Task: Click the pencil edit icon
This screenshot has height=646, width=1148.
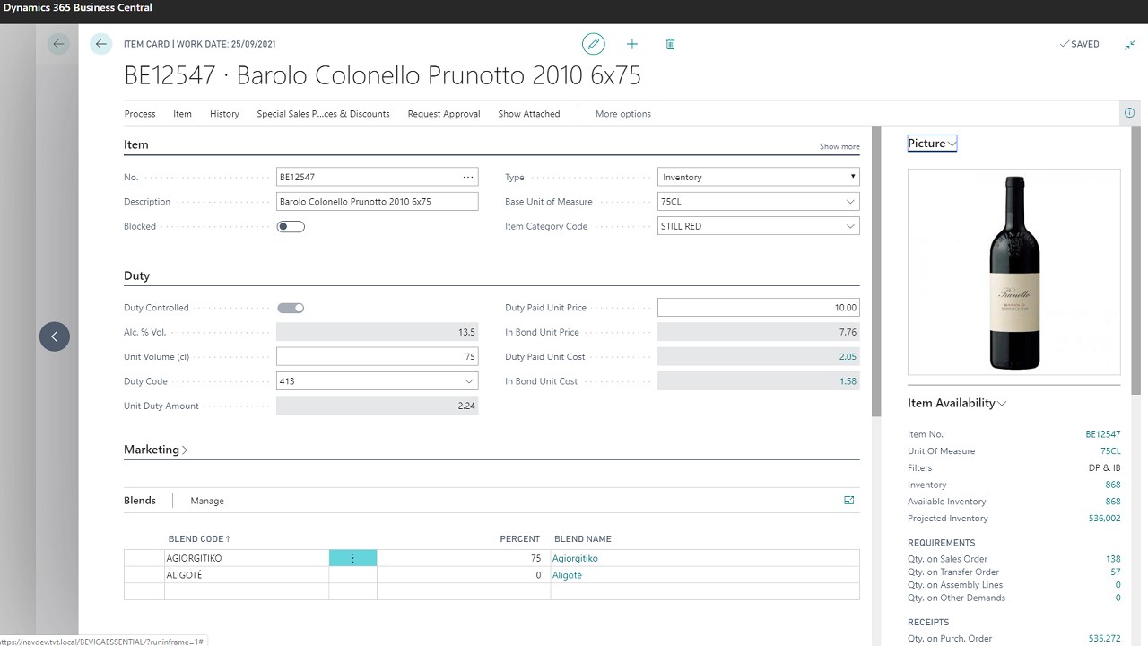Action: (593, 44)
